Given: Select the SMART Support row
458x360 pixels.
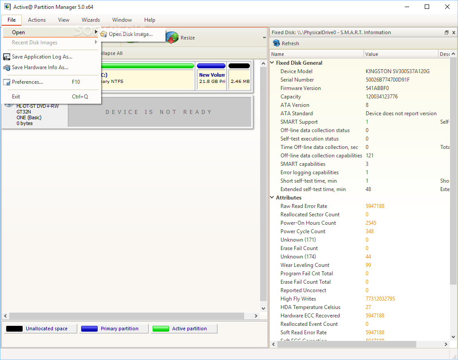Looking at the screenshot, I should click(360, 122).
